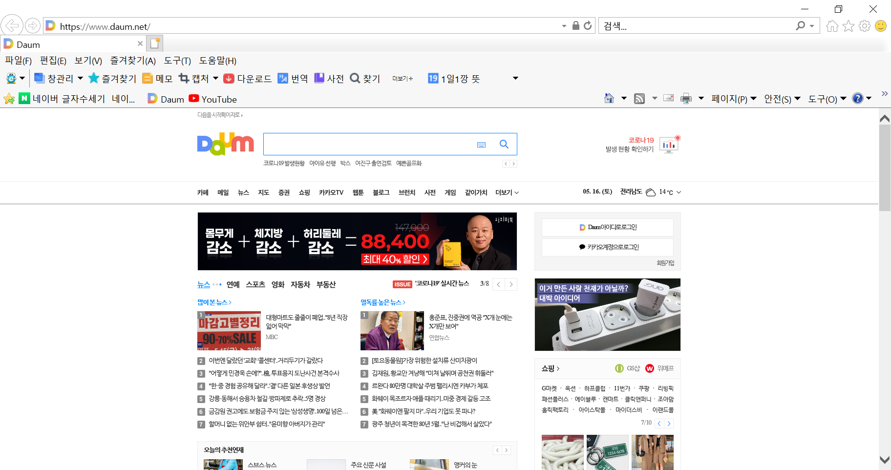Open the 번역 translate tool
The width and height of the screenshot is (891, 470).
pos(293,78)
